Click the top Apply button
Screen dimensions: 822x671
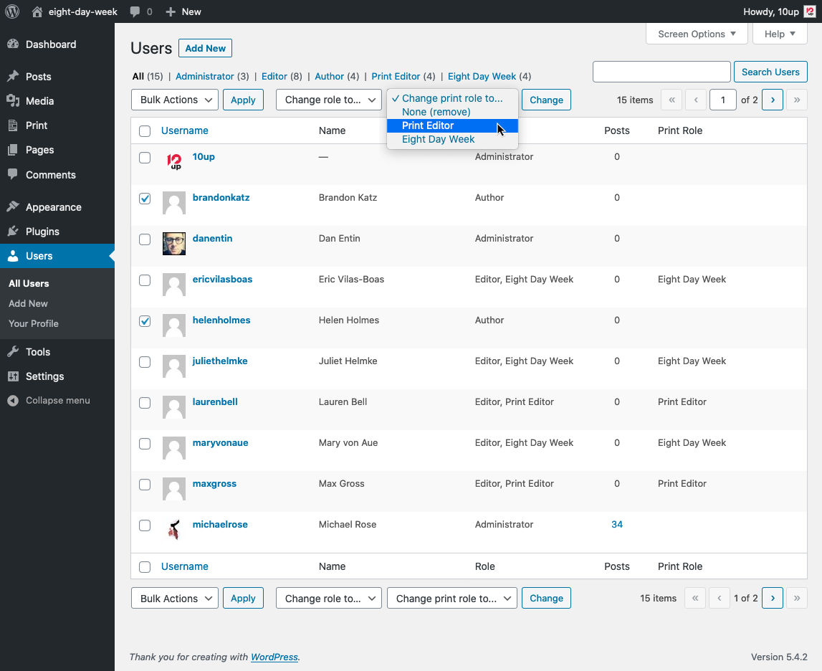243,100
